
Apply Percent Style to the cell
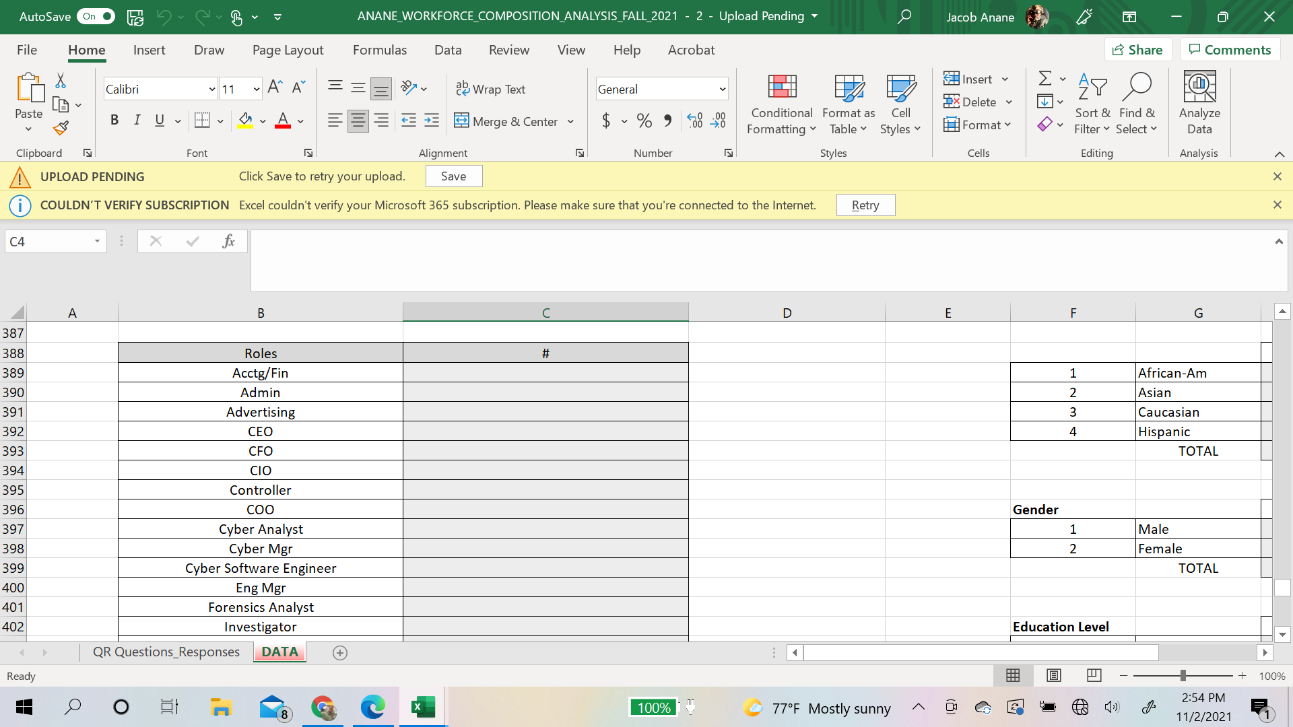(x=643, y=121)
